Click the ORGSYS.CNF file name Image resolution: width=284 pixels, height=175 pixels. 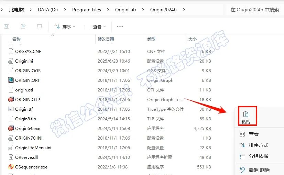(x=28, y=51)
